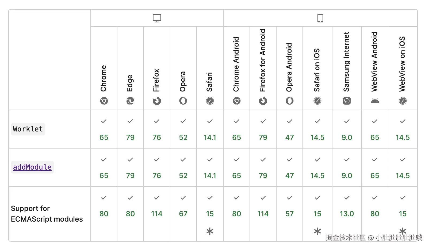Select Samsung Internet 13.0 modules cell

(347, 214)
